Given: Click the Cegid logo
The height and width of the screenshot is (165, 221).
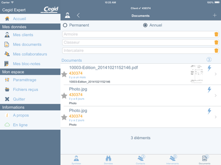Looking at the screenshot, I should tap(50, 10).
